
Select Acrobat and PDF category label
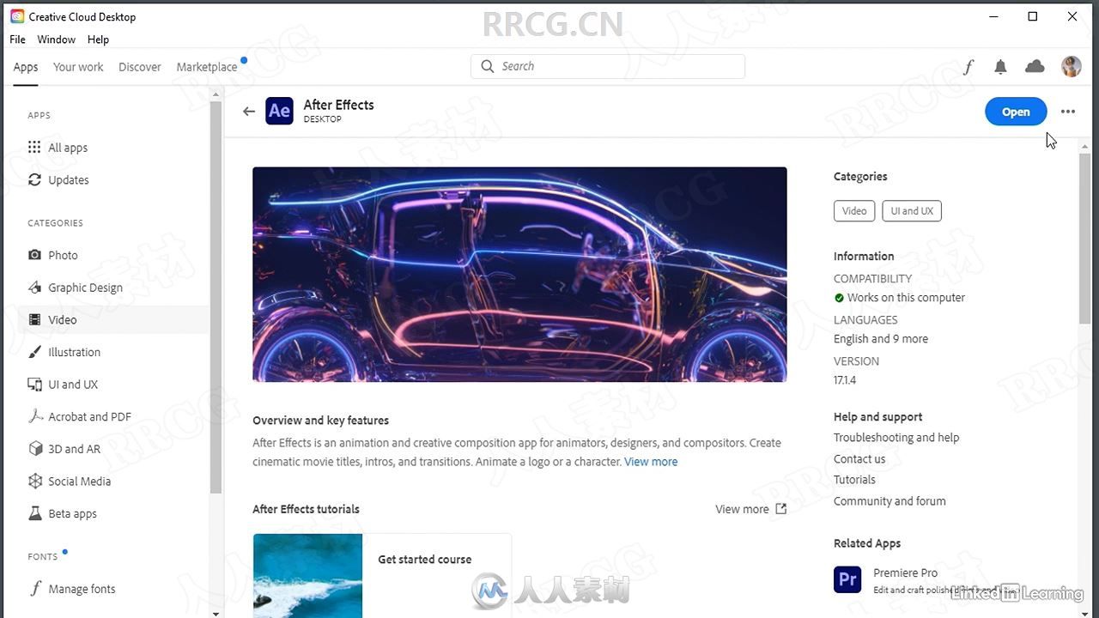tap(89, 416)
